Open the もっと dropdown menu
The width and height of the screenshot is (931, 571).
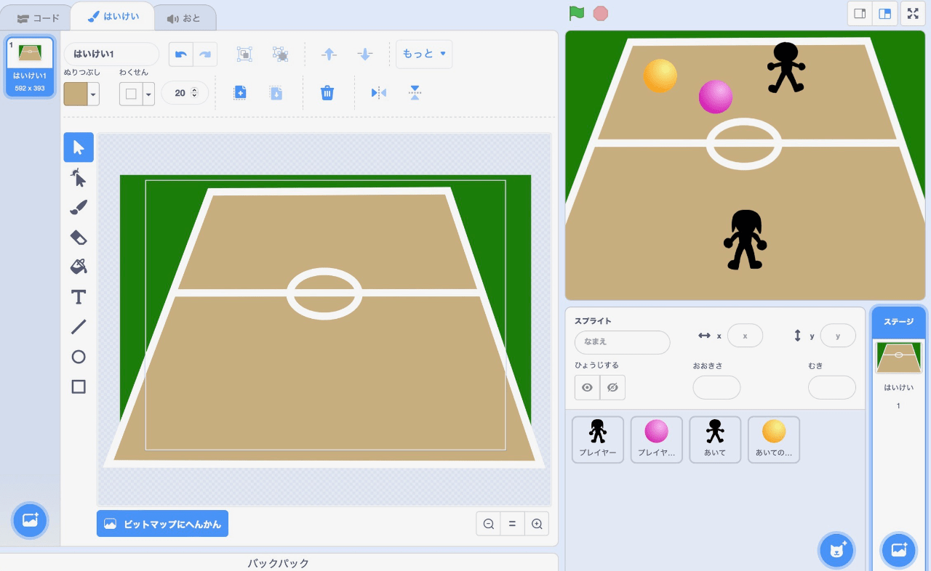click(x=424, y=54)
